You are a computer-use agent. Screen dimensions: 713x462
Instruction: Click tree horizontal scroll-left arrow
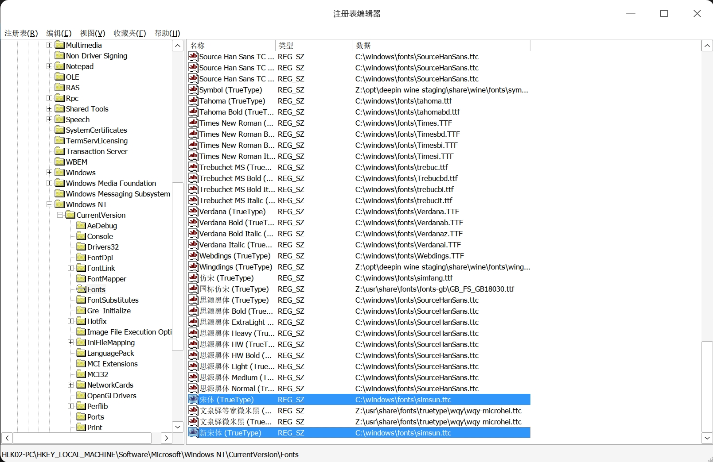pos(7,438)
